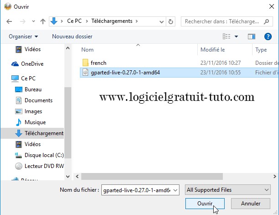
Task: Click the DVD drive disc icon
Action: coord(19,166)
